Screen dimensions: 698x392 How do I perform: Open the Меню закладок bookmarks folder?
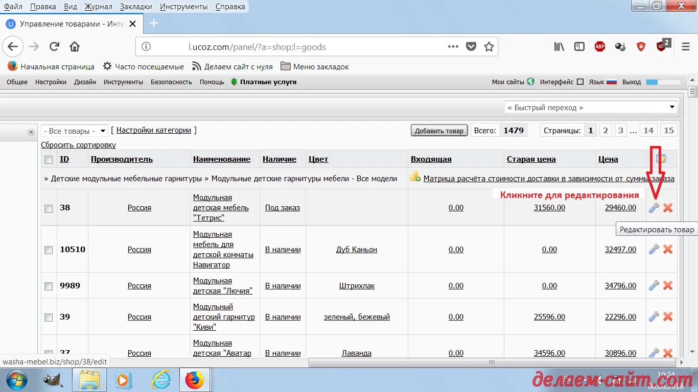click(x=314, y=66)
